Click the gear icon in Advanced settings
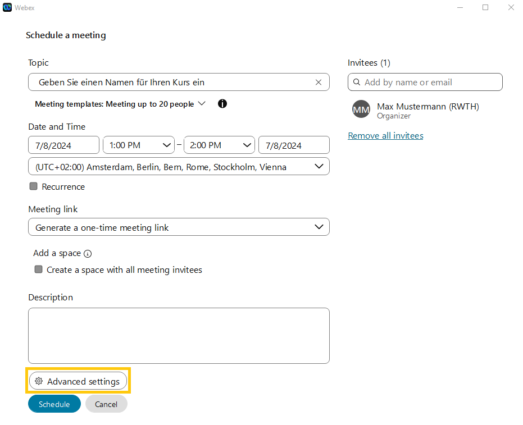The height and width of the screenshot is (425, 523). [x=39, y=381]
